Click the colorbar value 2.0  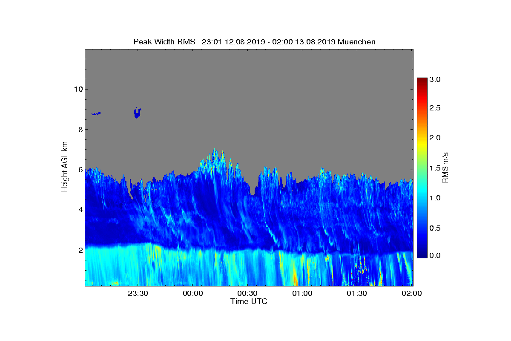435,138
